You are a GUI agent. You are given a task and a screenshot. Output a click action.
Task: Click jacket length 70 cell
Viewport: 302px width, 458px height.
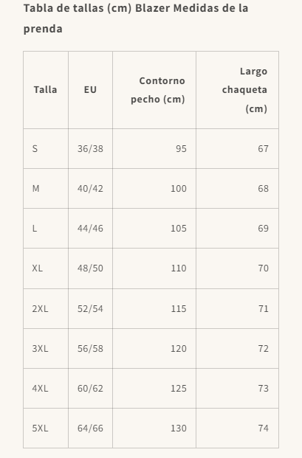pos(237,268)
